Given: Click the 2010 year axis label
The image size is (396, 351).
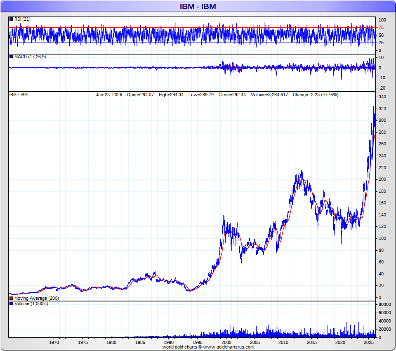Looking at the screenshot, I should pos(283,342).
